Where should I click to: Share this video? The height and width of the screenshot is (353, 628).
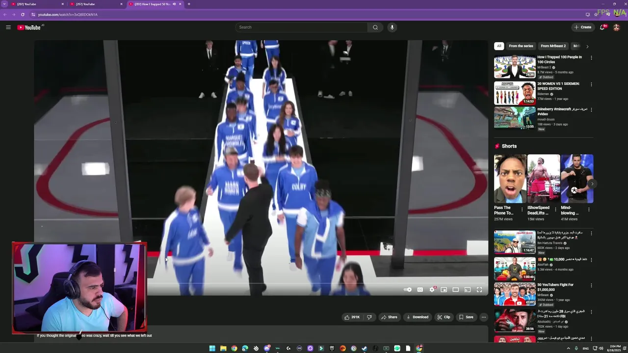click(390, 317)
